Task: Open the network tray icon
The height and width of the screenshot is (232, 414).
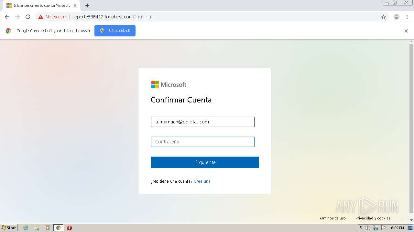Action: (x=376, y=228)
